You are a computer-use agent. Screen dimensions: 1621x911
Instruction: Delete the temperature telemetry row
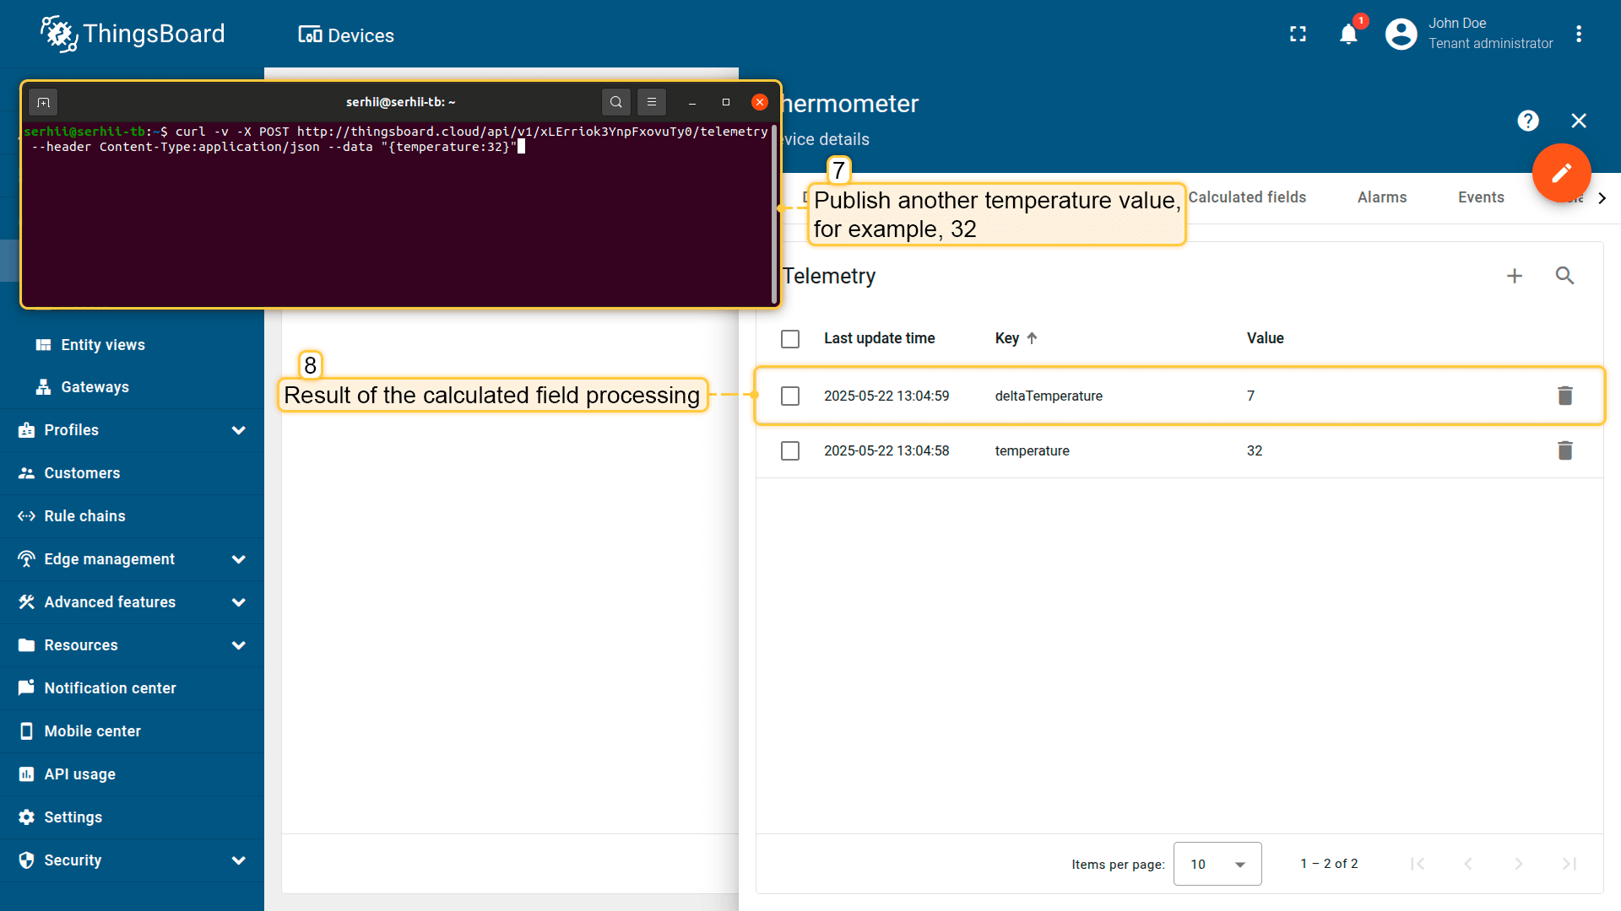click(x=1564, y=450)
